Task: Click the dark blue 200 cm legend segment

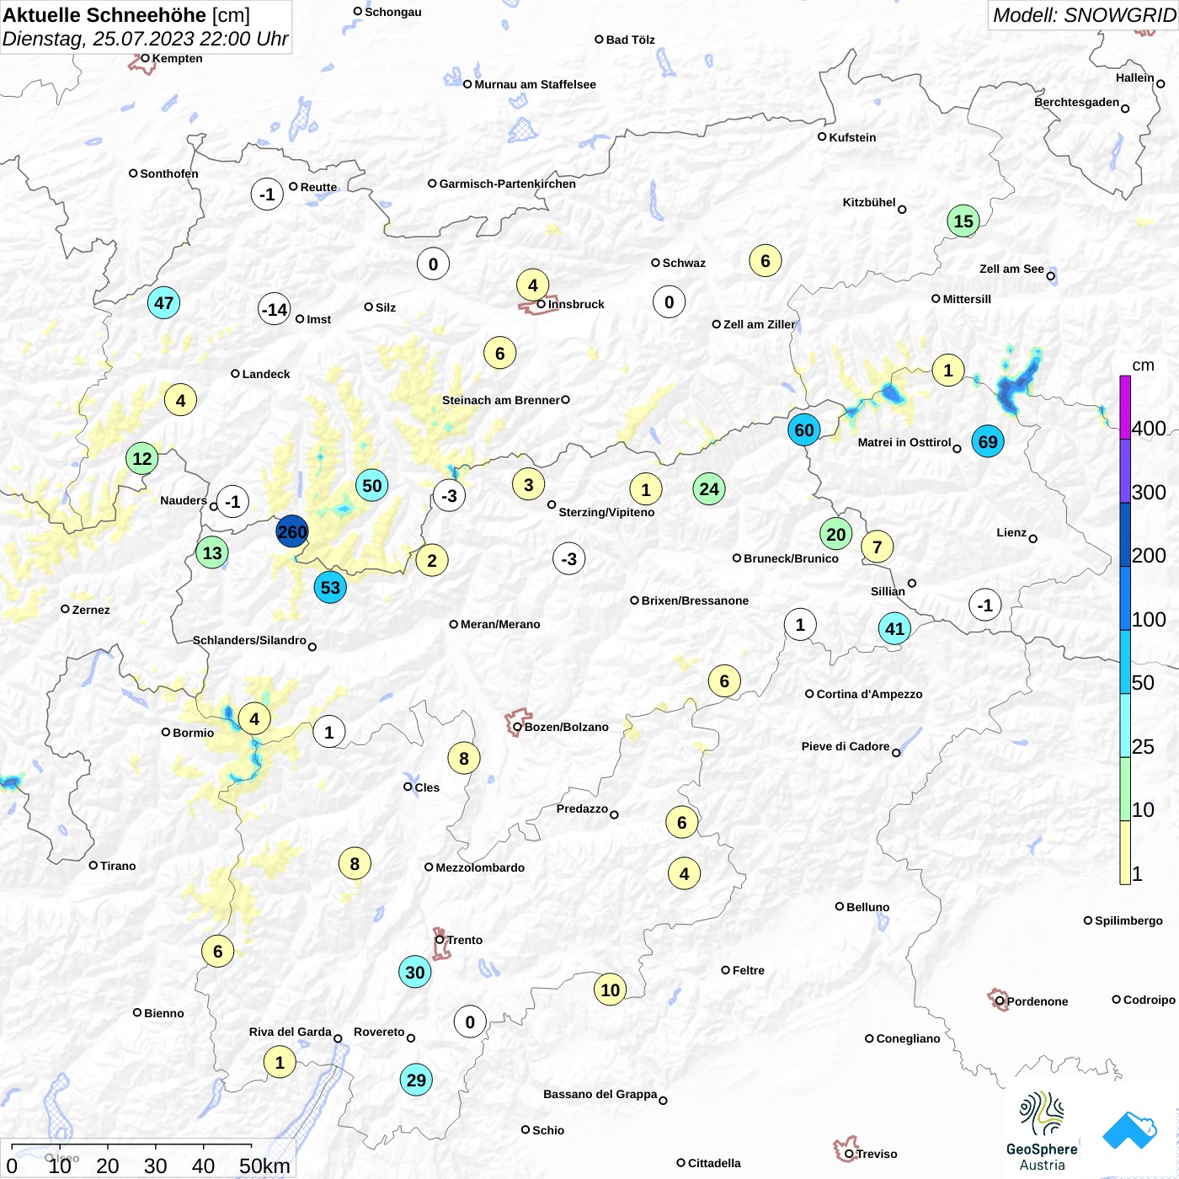Action: pyautogui.click(x=1125, y=534)
